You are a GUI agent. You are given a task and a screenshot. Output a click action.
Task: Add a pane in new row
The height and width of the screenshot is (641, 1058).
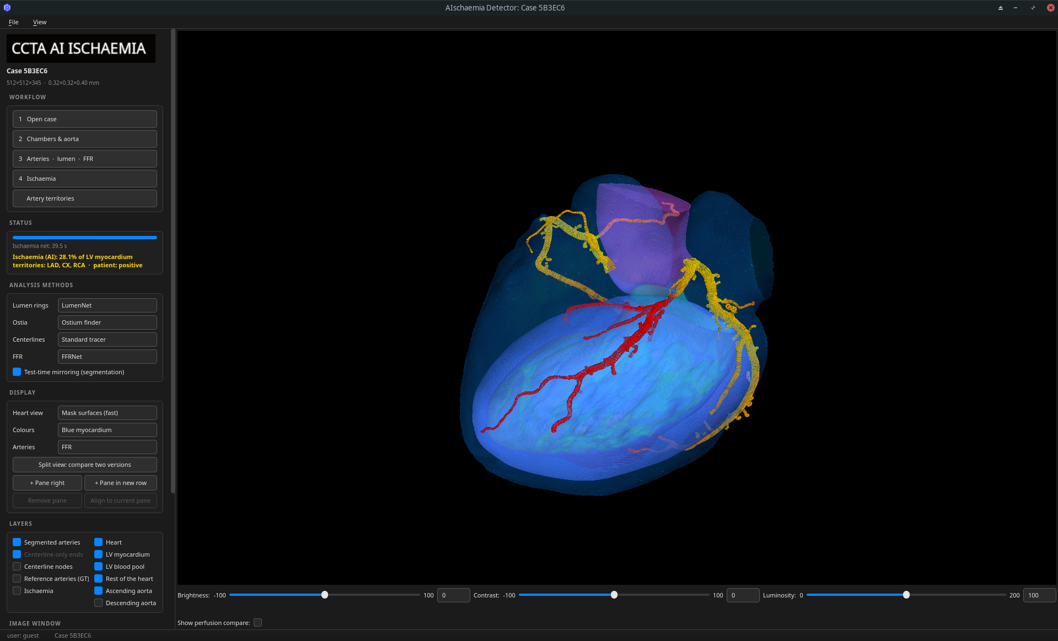[121, 483]
